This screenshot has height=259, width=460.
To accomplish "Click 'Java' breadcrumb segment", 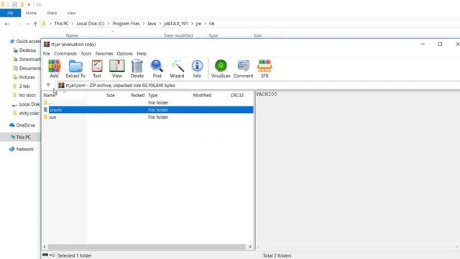I will (x=152, y=24).
